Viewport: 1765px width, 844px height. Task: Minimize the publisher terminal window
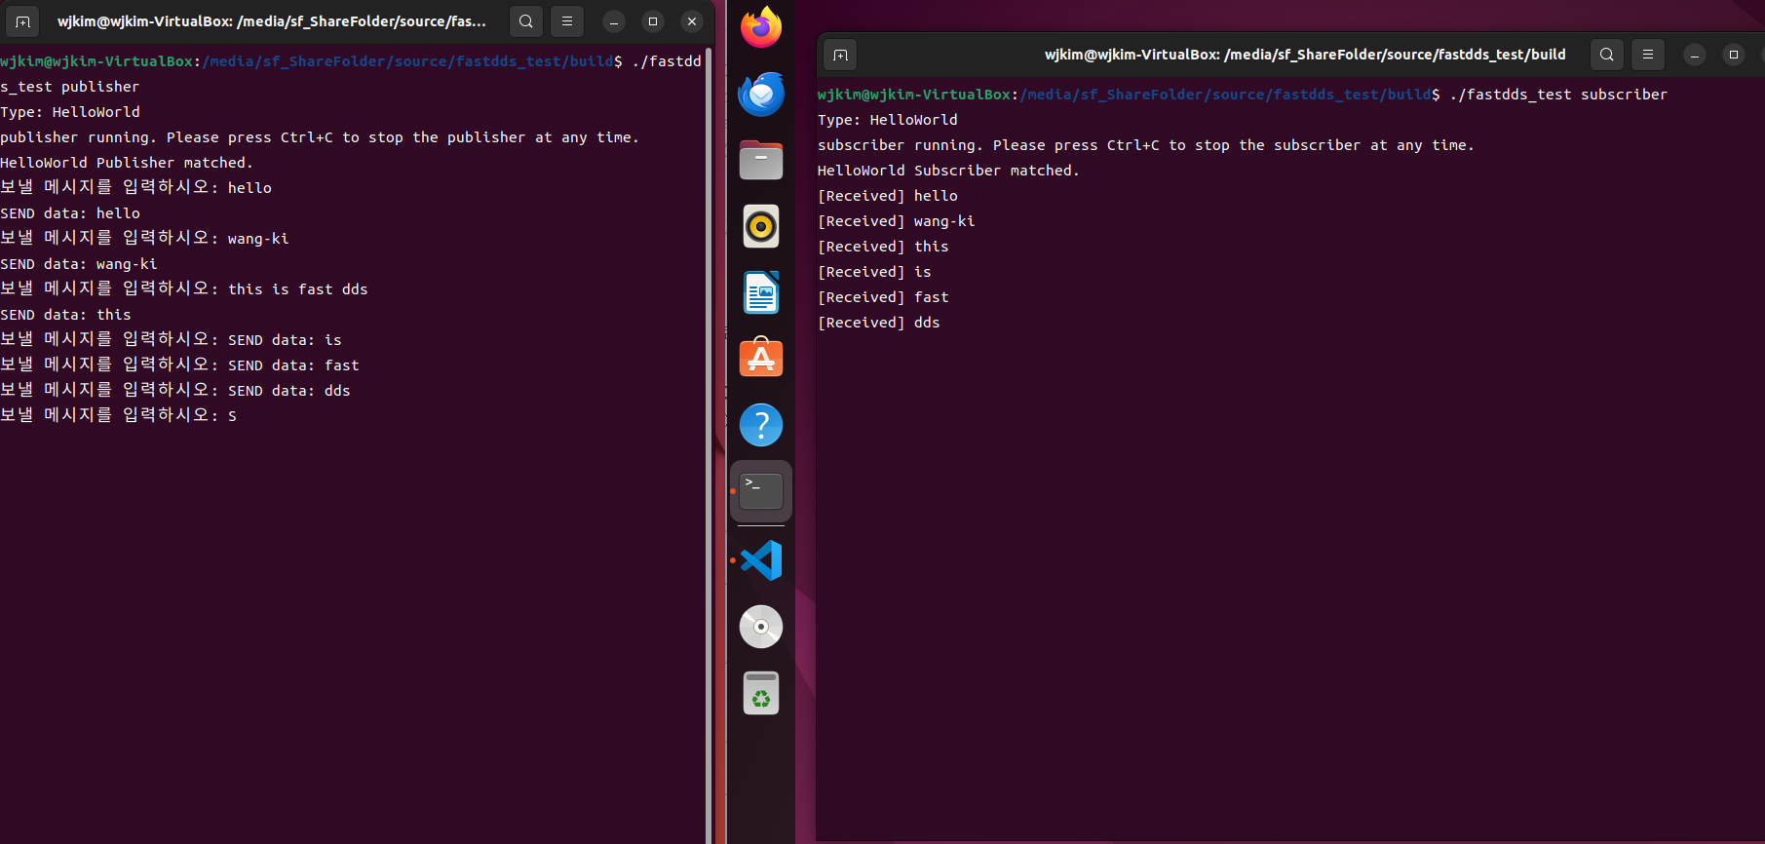pos(614,21)
